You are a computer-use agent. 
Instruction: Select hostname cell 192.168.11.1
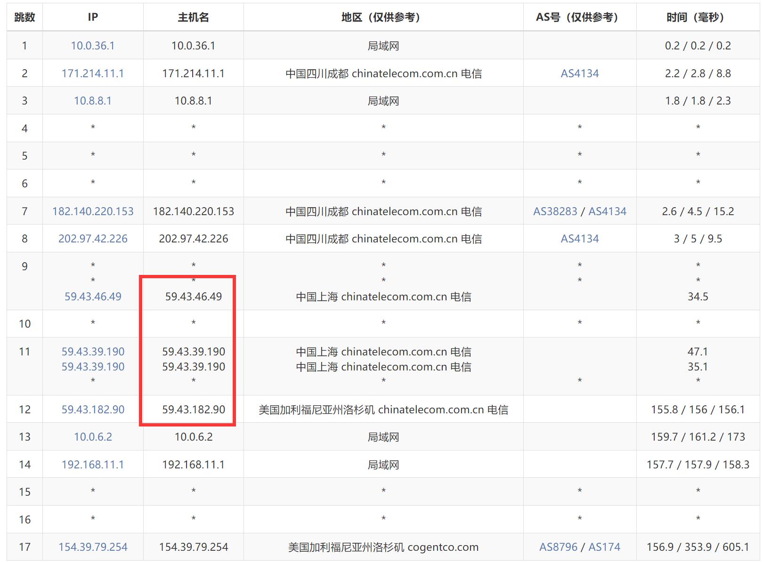[x=194, y=465]
